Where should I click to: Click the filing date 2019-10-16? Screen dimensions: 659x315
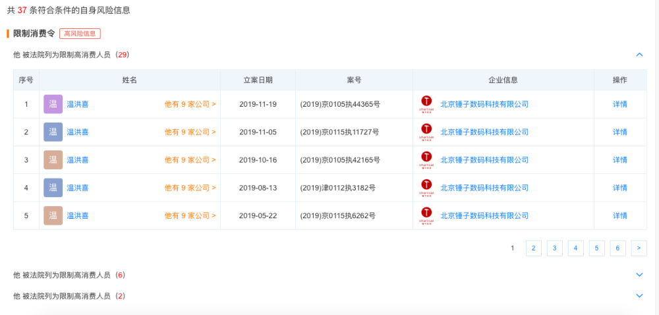coord(258,160)
